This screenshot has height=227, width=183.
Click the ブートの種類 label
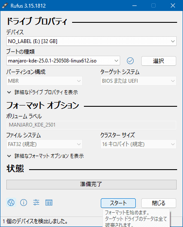[20, 51]
